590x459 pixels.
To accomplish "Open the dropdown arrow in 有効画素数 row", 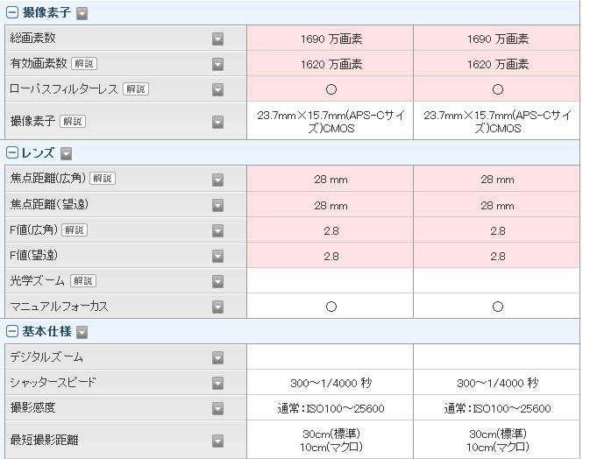I will coord(218,64).
